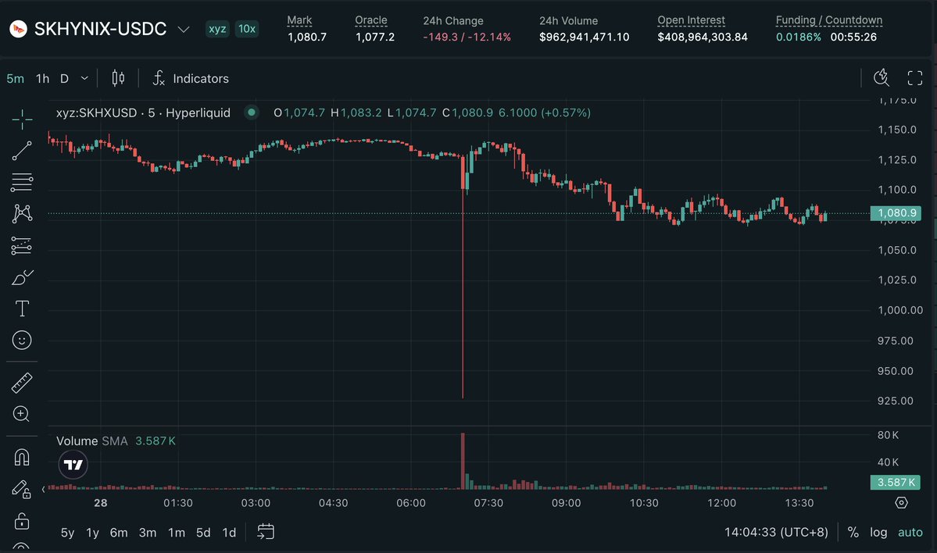937x553 pixels.
Task: Open the extra timeframes dropdown arrow
Action: [x=84, y=78]
